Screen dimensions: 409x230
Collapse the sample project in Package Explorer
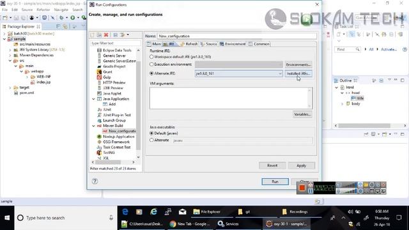click(4, 39)
